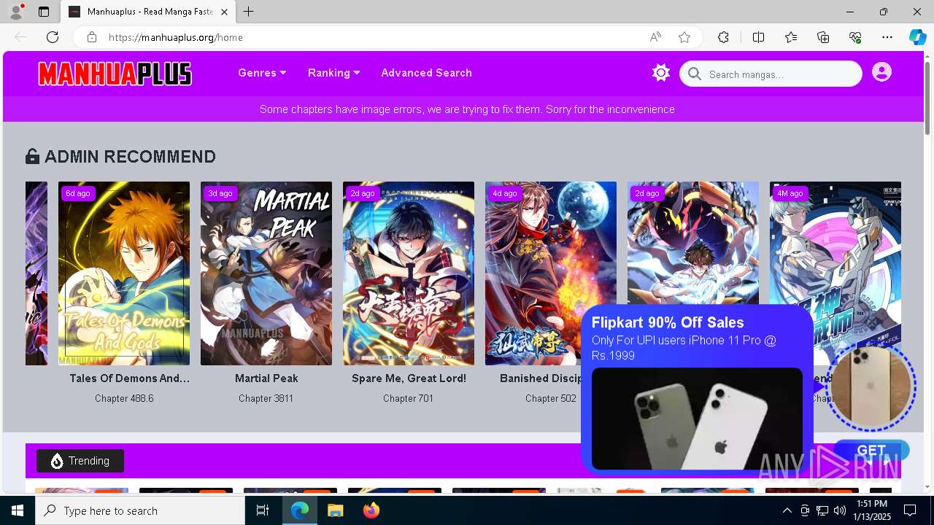
Task: Open Split screen view
Action: coord(758,37)
